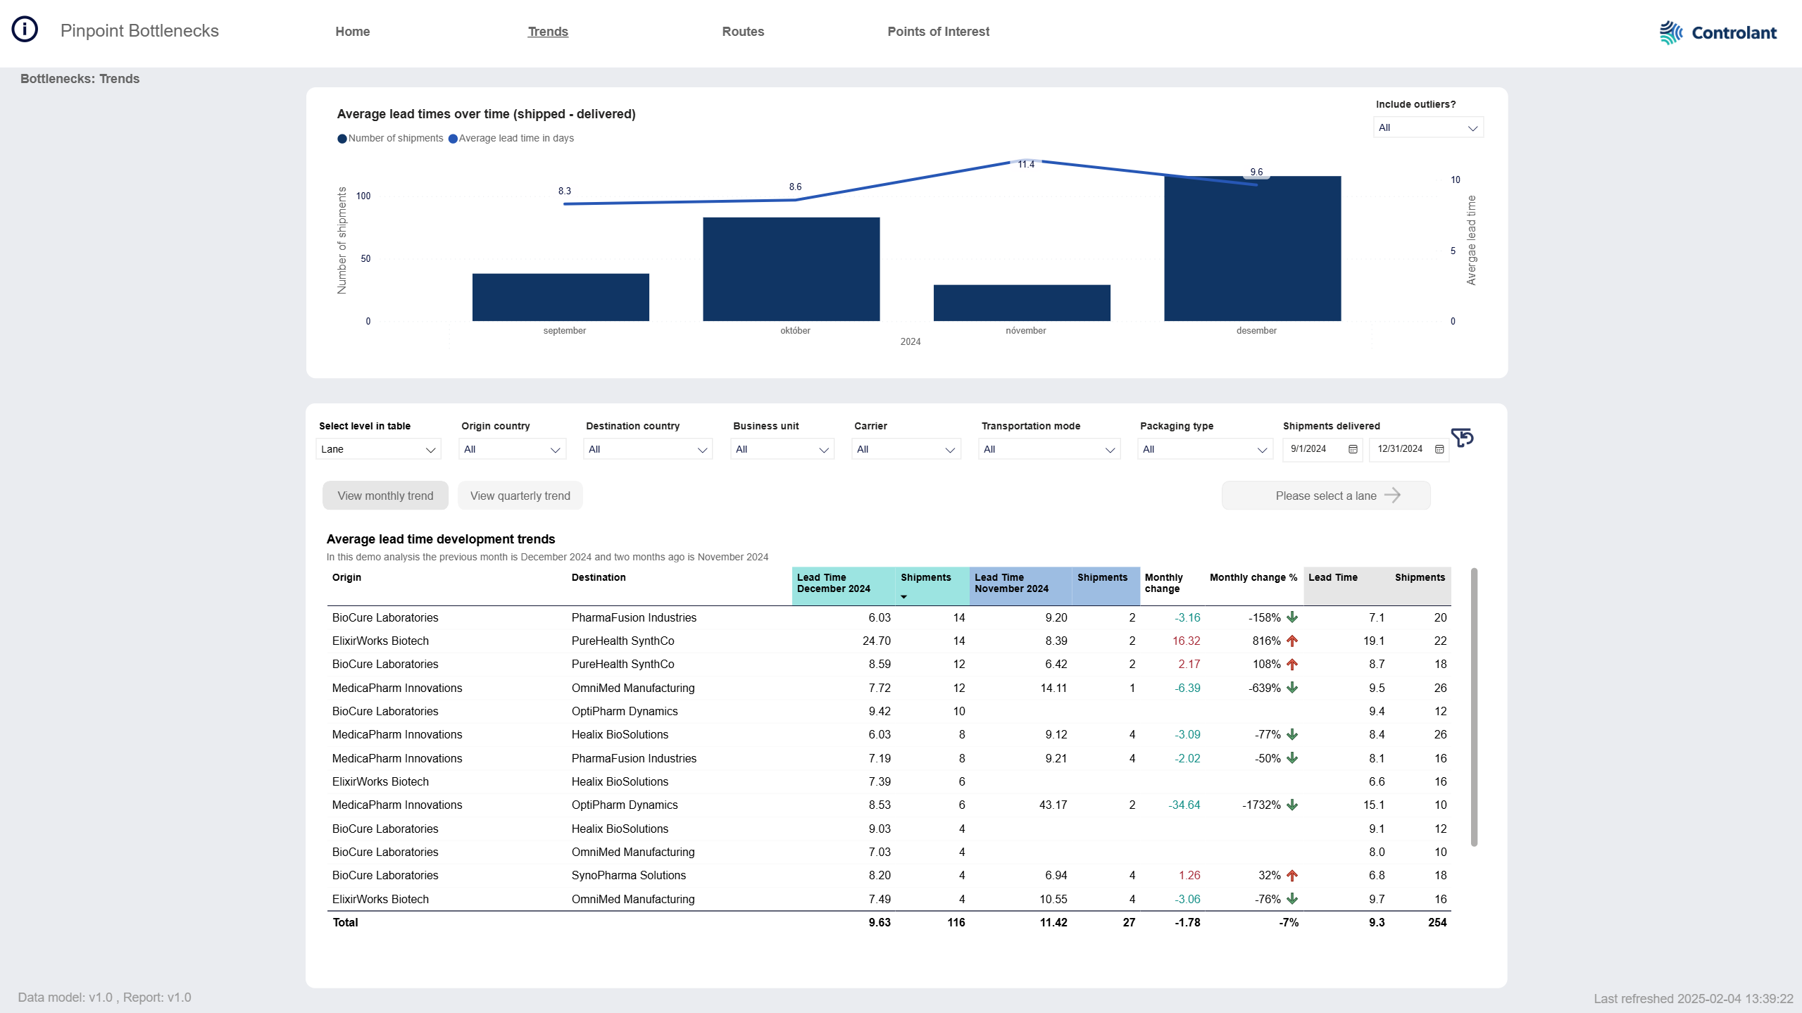Click the calendar icon for start date
The height and width of the screenshot is (1013, 1802).
click(x=1353, y=449)
